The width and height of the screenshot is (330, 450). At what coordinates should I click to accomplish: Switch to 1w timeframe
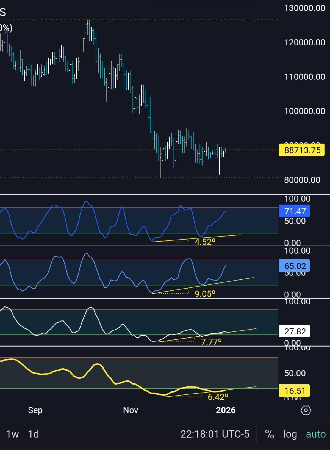(12, 434)
